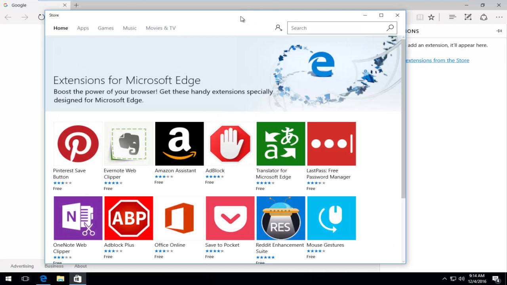This screenshot has width=507, height=285.
Task: Switch to the Apps tab
Action: pyautogui.click(x=83, y=28)
